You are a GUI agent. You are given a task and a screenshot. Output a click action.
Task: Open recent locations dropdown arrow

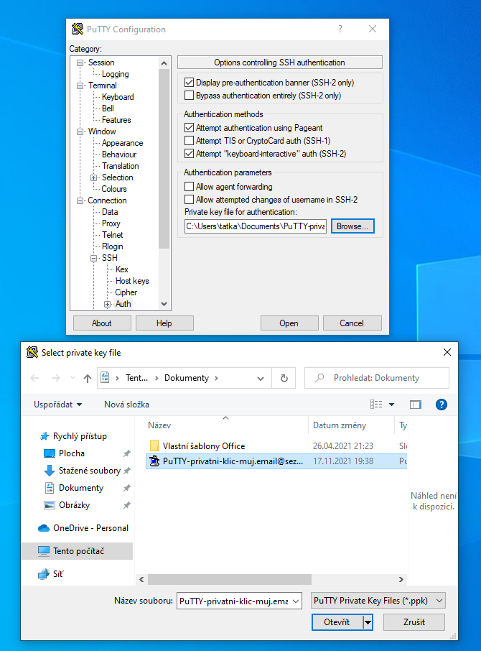[x=73, y=378]
